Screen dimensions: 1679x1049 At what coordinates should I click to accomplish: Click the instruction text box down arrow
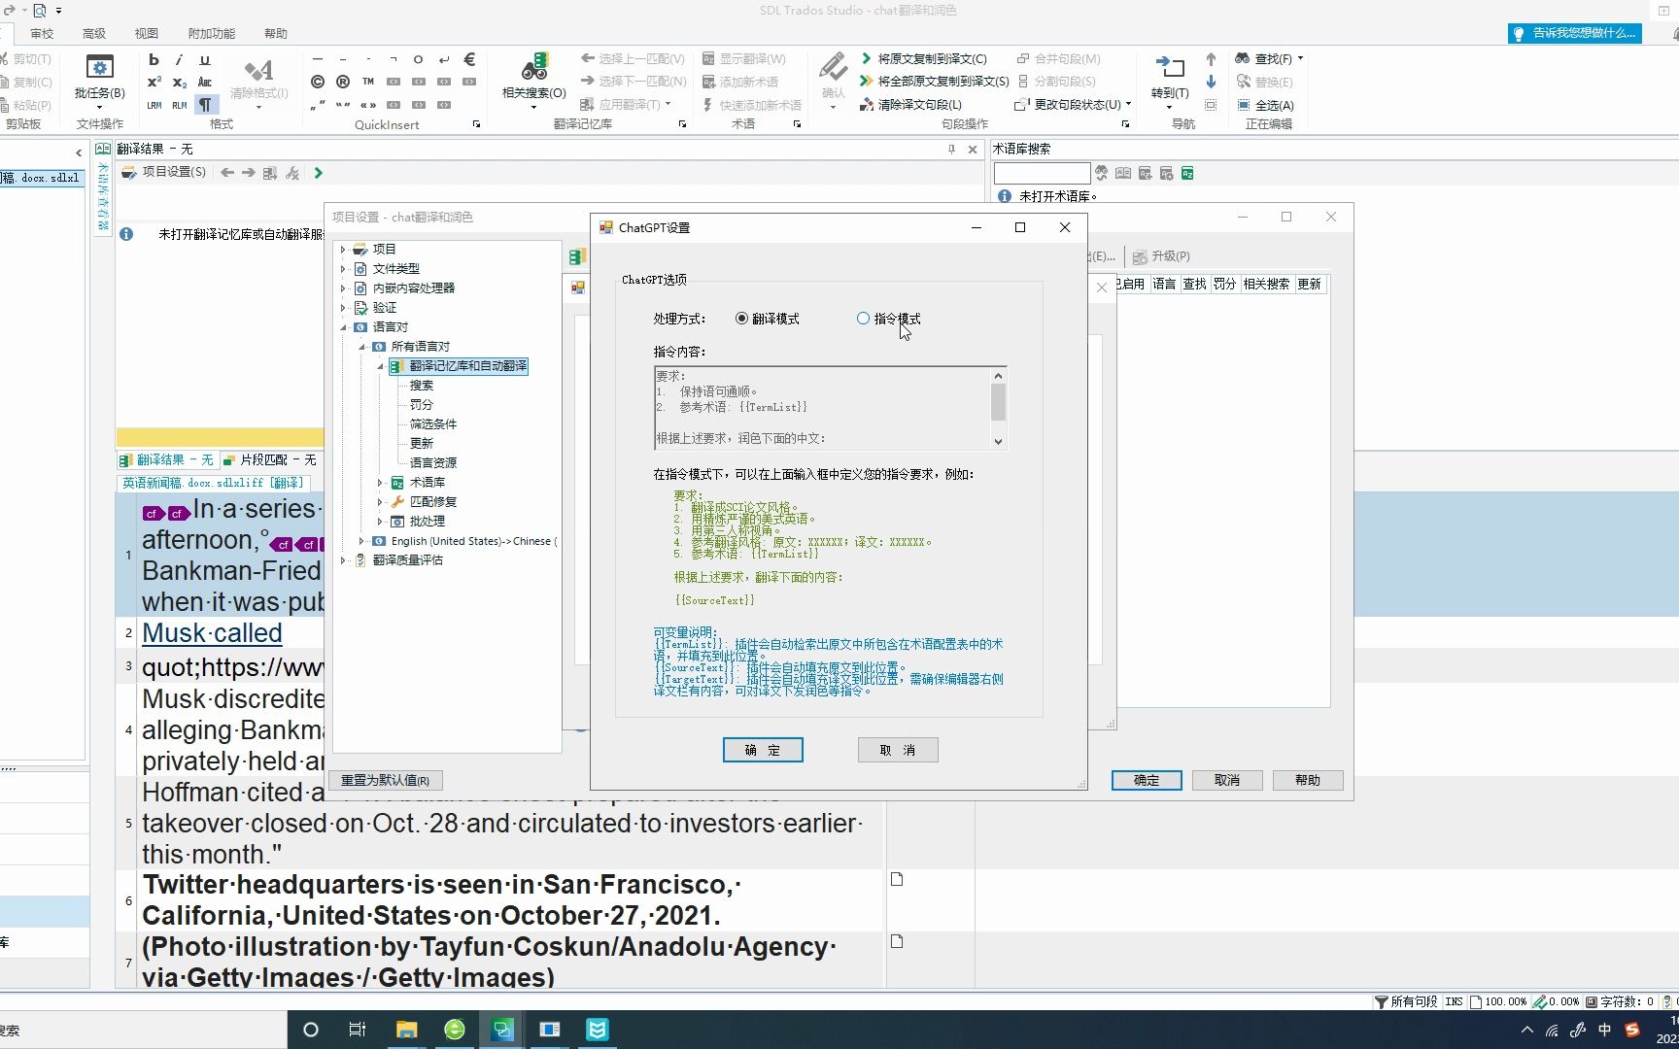coord(998,441)
